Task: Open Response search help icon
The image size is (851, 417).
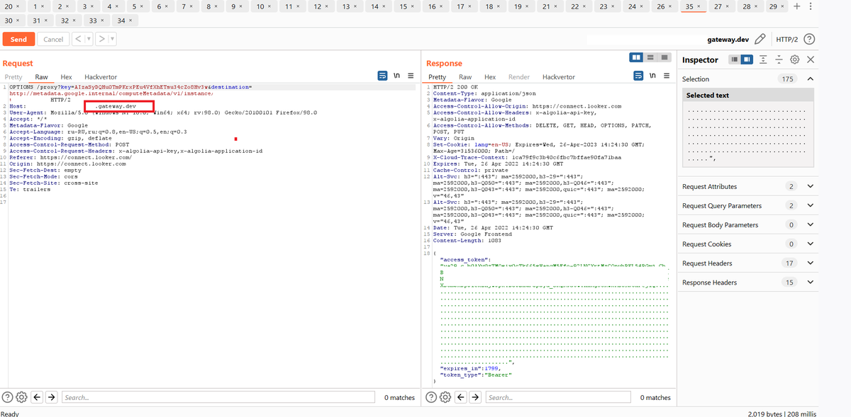Action: (432, 397)
